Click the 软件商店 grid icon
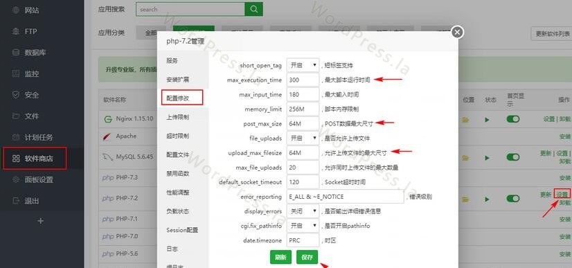This screenshot has height=268, width=572. (x=16, y=159)
